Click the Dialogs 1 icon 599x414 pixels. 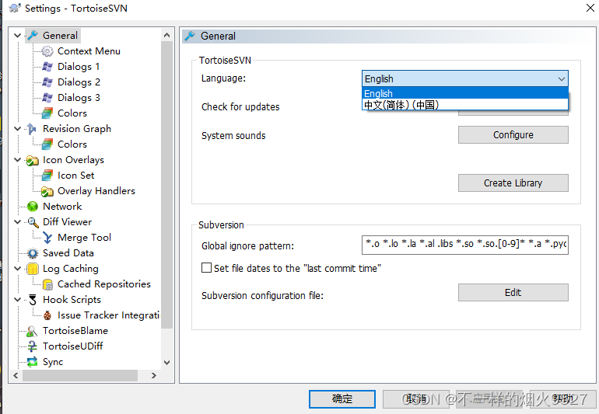coord(47,67)
